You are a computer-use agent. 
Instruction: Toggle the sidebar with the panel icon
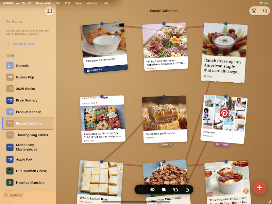point(49,11)
